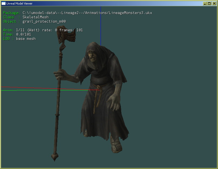Click the object name 'grail_protection_m00'
The width and height of the screenshot is (218, 169).
pyautogui.click(x=44, y=22)
